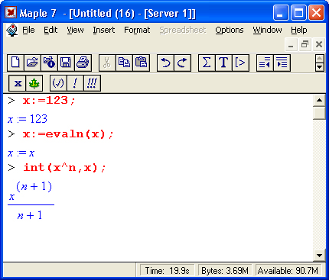Paste clipboard contents using the paste icon

click(141, 63)
